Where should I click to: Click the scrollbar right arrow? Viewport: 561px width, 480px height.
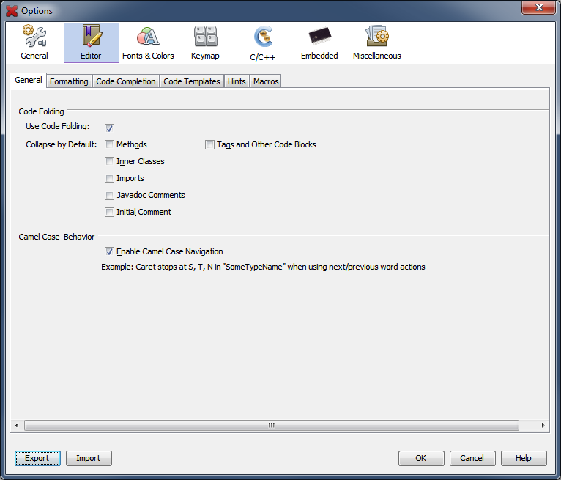coord(543,425)
